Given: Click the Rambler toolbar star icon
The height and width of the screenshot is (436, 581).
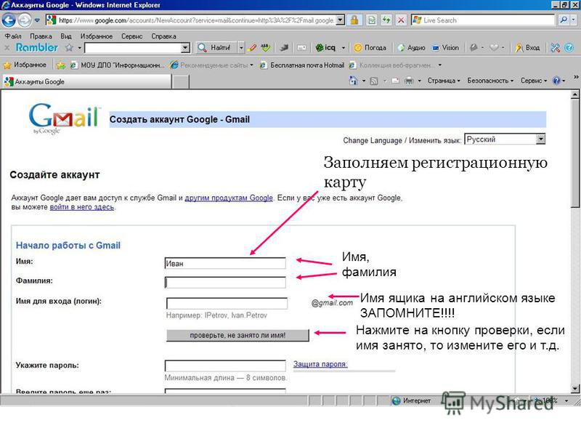Looking at the screenshot, I should [x=69, y=48].
